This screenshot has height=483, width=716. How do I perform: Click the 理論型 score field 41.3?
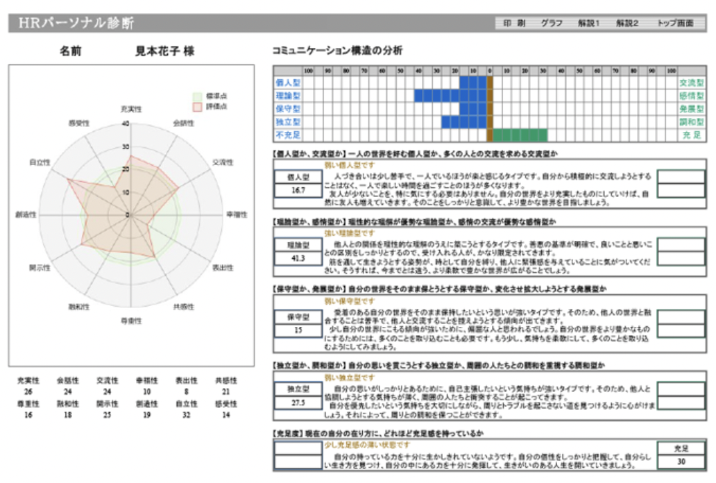[298, 259]
